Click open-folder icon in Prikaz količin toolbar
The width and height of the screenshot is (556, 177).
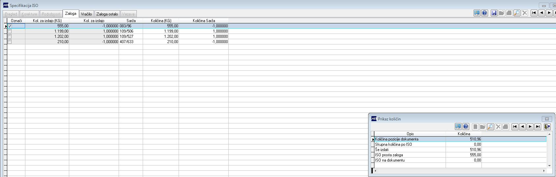point(483,127)
